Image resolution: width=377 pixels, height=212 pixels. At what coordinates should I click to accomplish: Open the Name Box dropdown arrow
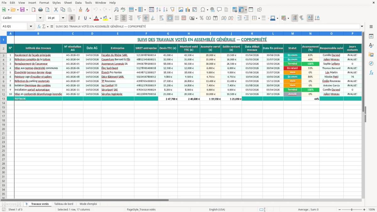pyautogui.click(x=31, y=27)
